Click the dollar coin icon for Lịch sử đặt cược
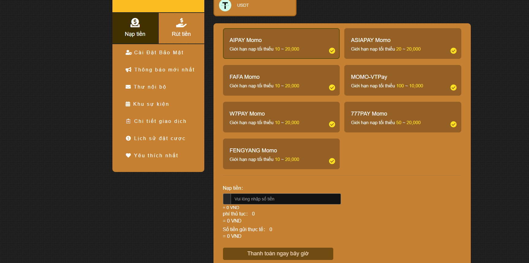 [128, 138]
